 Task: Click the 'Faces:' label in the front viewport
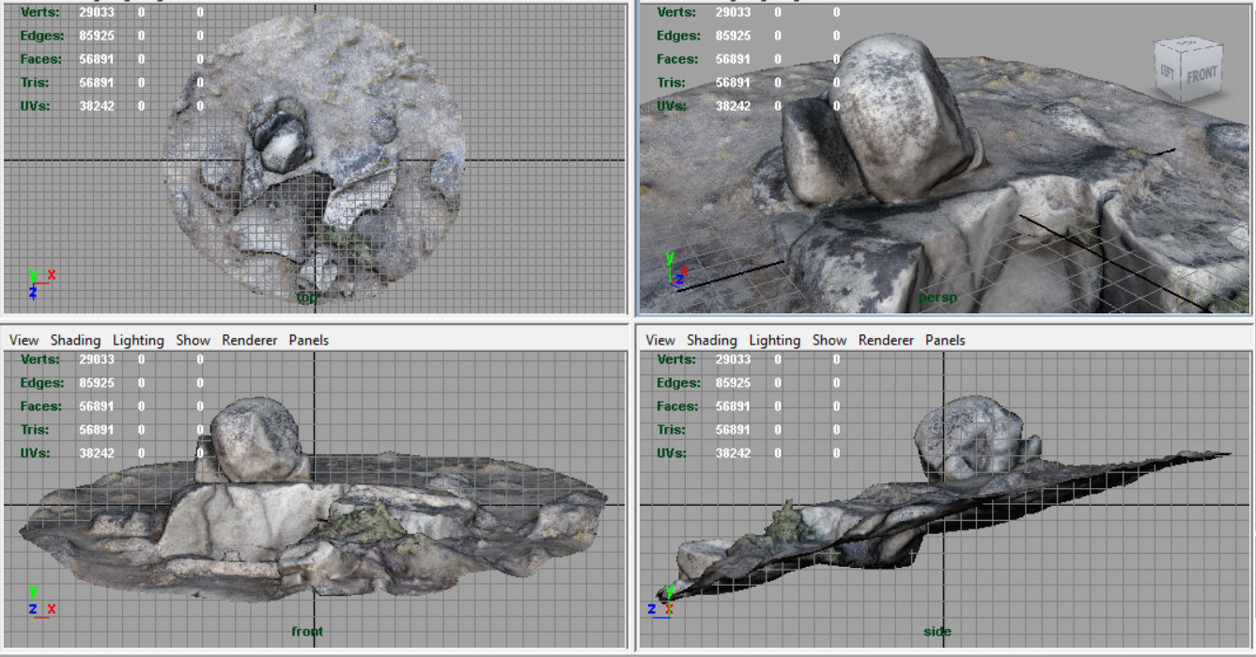point(41,406)
